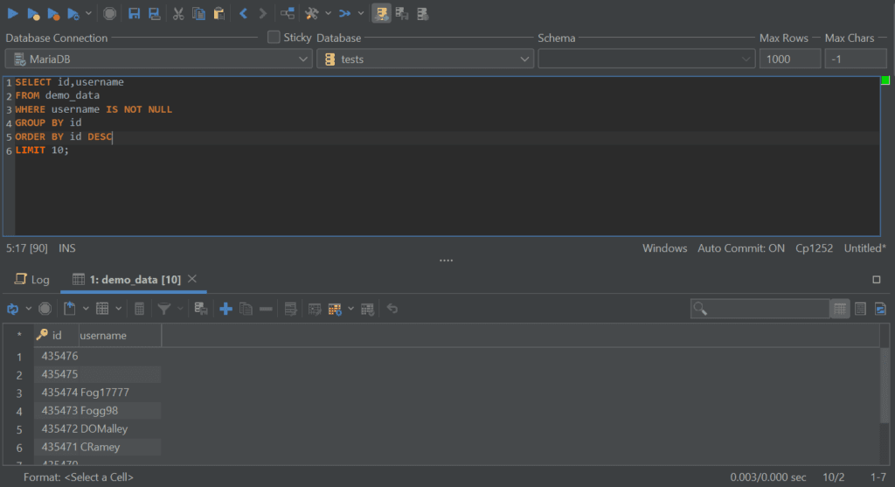Click the results search field
895x487 pixels.
click(760, 309)
